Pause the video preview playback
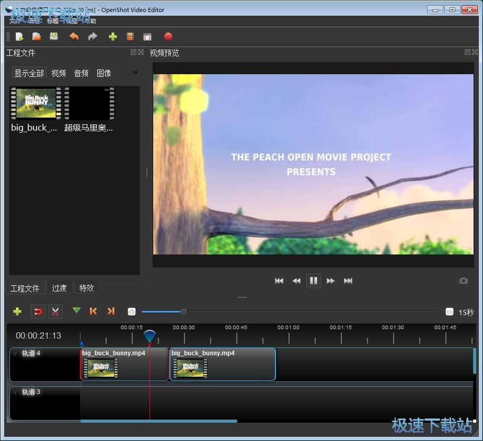Viewport: 483px width, 441px height. point(313,281)
